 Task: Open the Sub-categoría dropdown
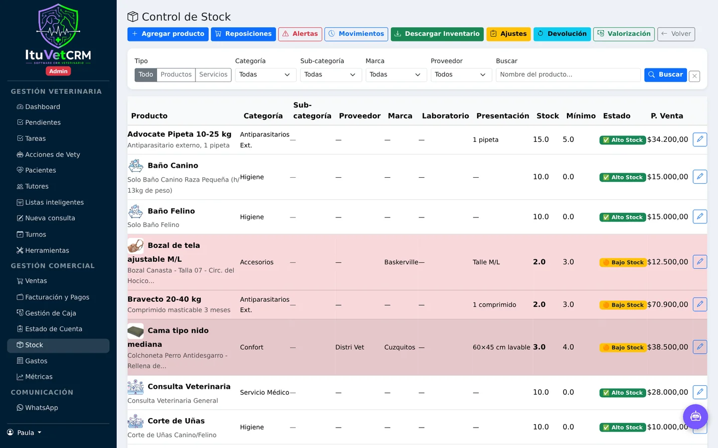click(x=331, y=75)
